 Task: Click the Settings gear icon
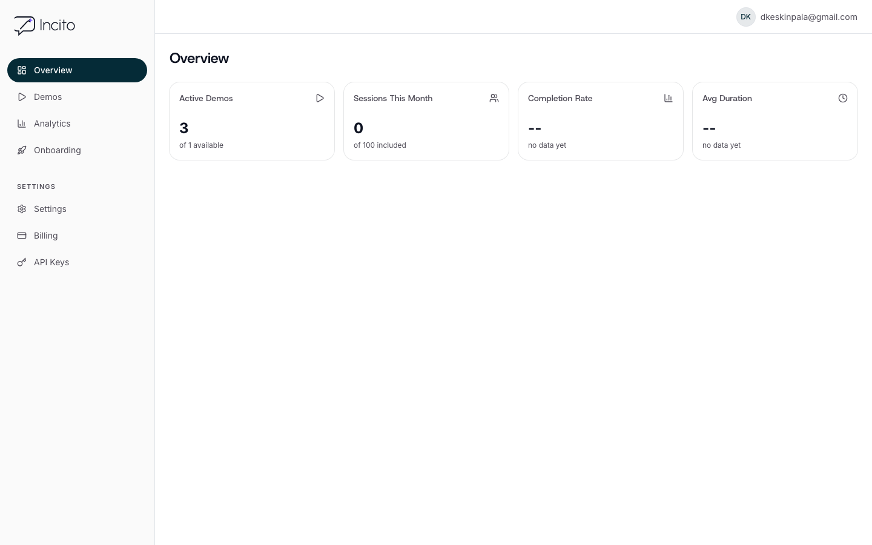[22, 209]
